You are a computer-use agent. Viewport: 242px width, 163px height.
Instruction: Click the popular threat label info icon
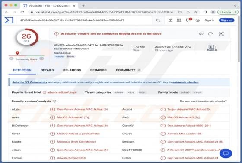(x=45, y=92)
